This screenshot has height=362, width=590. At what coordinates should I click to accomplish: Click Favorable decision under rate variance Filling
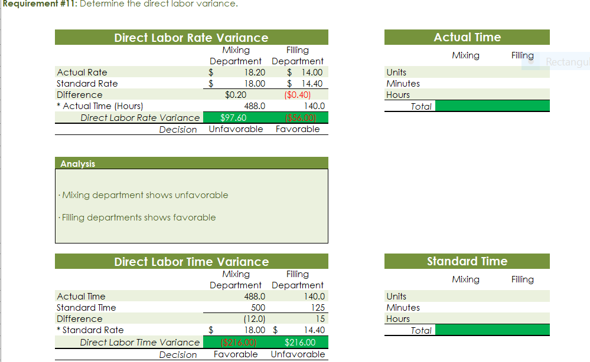click(298, 129)
